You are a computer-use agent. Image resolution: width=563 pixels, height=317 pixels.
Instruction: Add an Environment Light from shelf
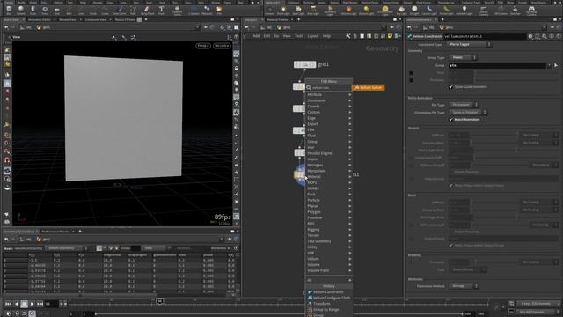coord(385,11)
